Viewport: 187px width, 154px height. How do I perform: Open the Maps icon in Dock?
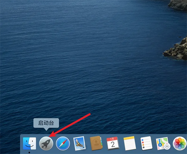coord(163,143)
